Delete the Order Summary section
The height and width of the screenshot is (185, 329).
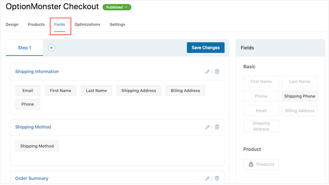tap(217, 178)
